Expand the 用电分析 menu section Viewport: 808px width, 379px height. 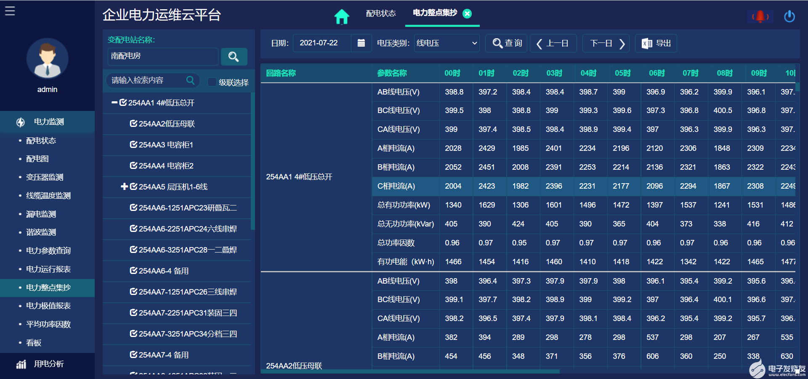[x=47, y=364]
